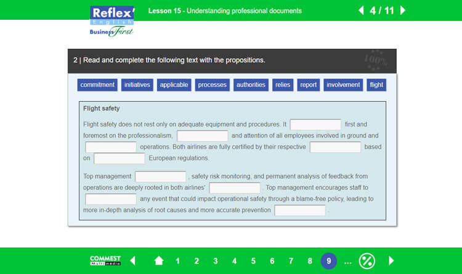Go back with the bottom left arrow

click(132, 260)
